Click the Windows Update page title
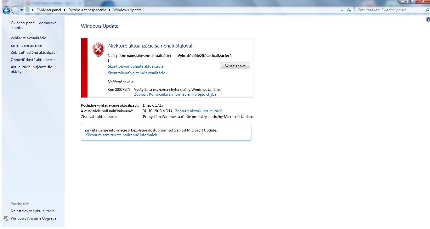The height and width of the screenshot is (229, 430). click(99, 26)
